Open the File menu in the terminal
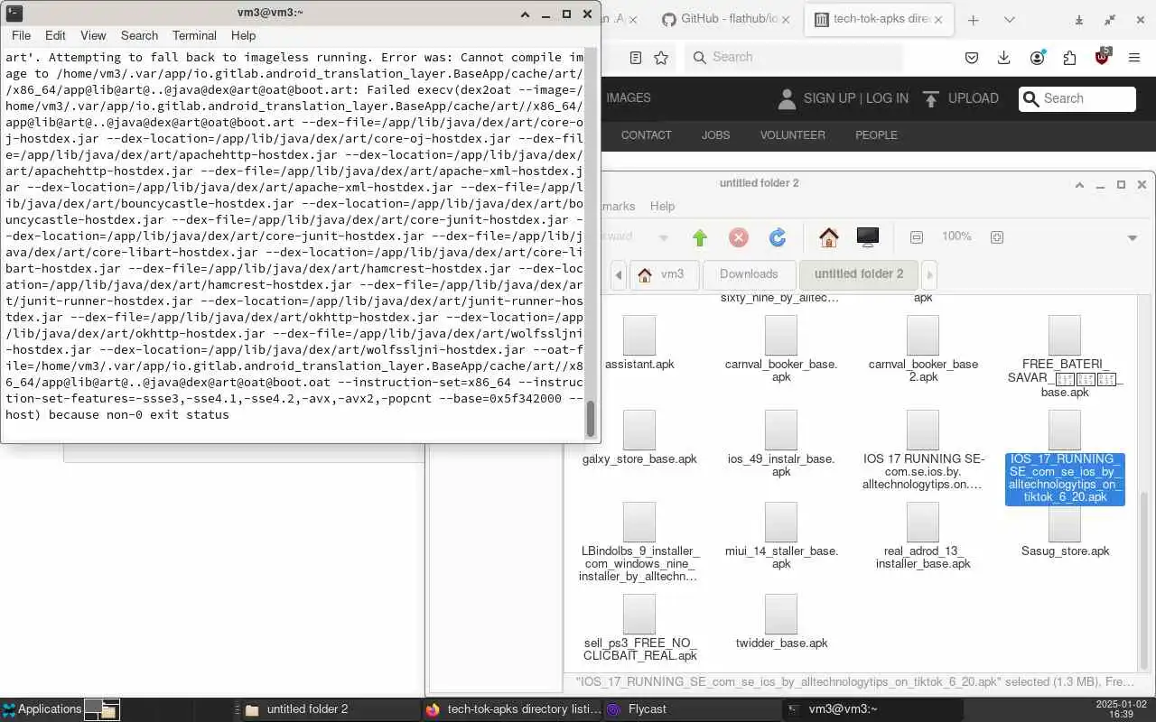The height and width of the screenshot is (722, 1156). point(21,35)
